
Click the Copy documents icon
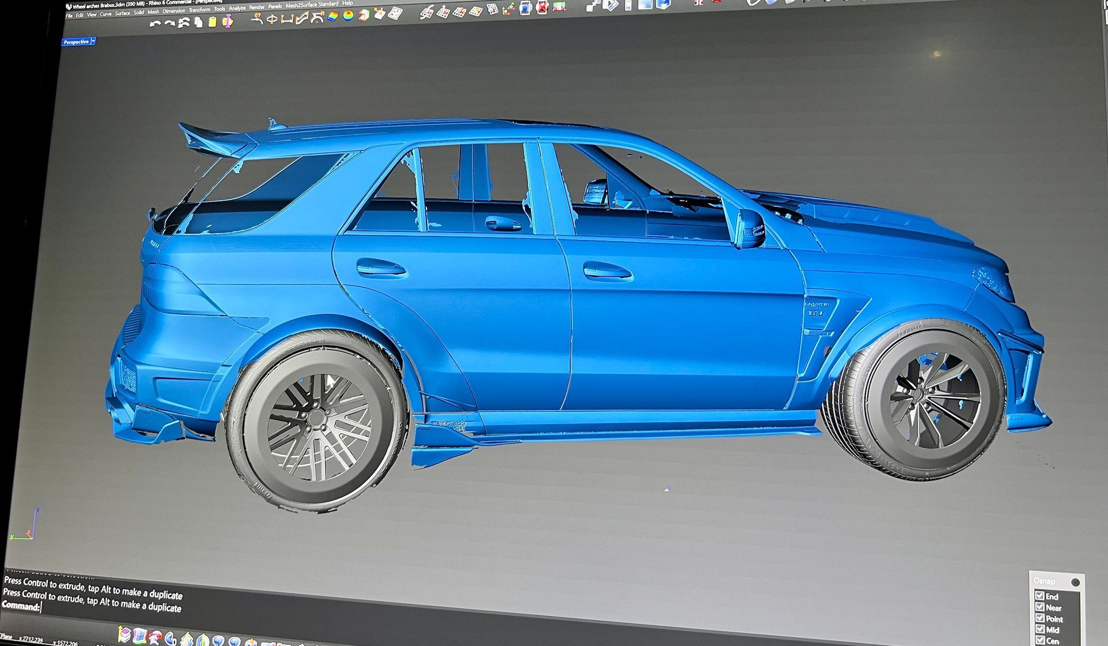click(x=199, y=22)
